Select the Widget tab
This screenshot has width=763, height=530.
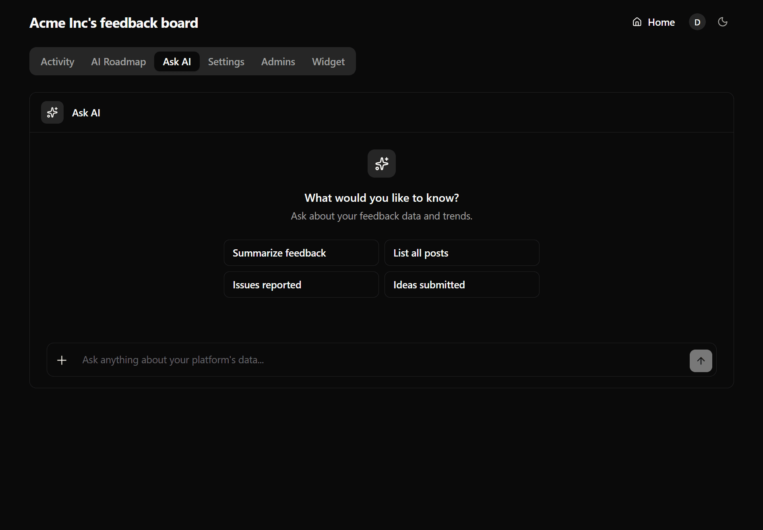coord(328,61)
